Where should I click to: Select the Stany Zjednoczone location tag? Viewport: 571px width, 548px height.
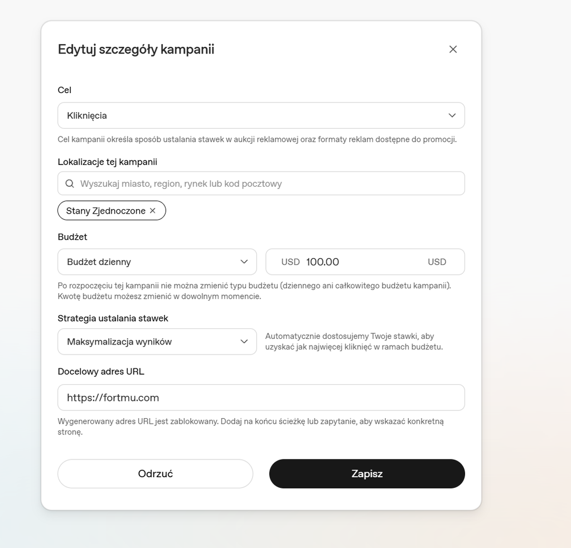pyautogui.click(x=112, y=211)
